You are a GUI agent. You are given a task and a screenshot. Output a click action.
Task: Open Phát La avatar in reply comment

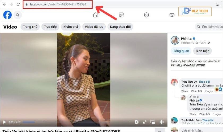183,98
